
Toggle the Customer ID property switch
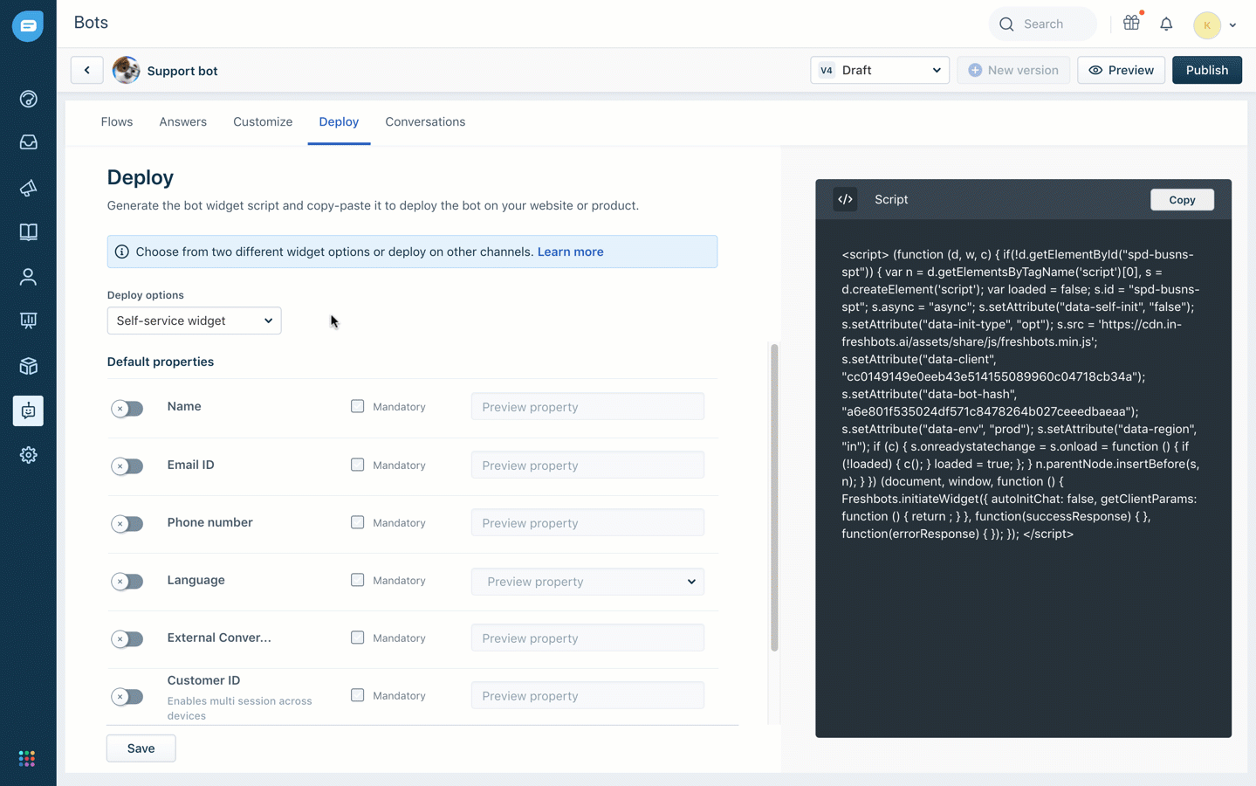(127, 696)
